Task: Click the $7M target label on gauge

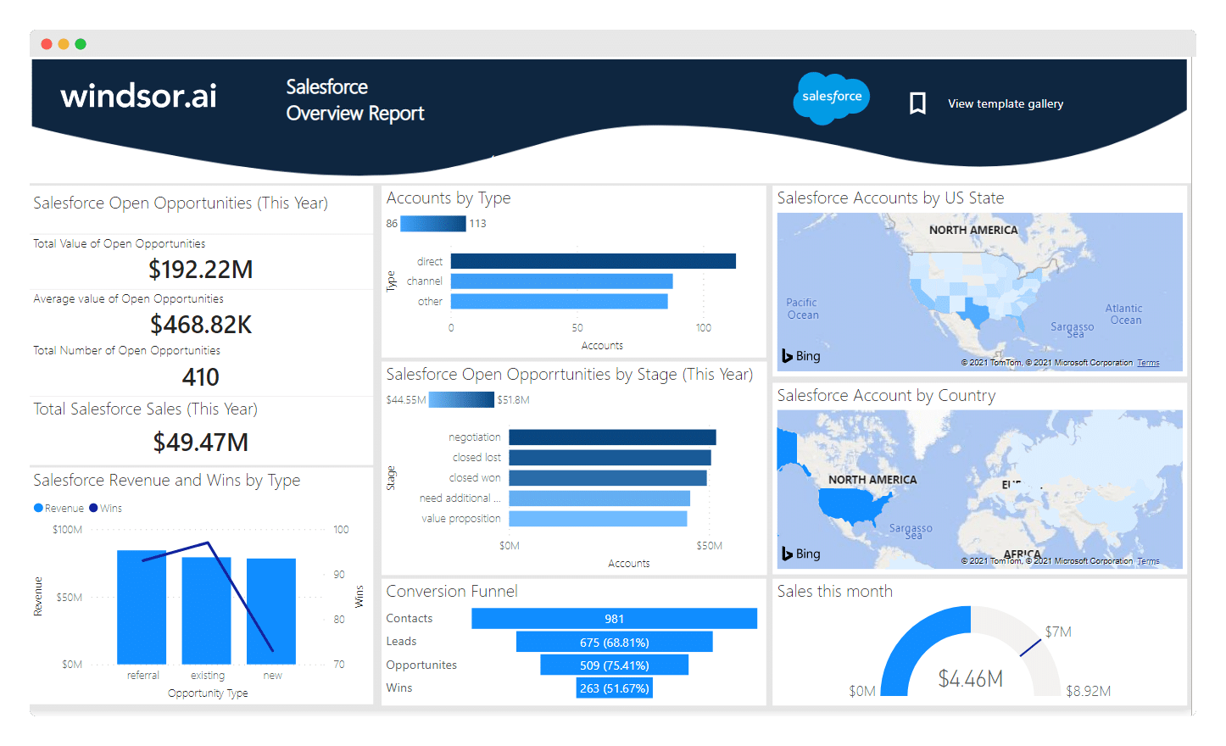Action: pyautogui.click(x=1058, y=632)
